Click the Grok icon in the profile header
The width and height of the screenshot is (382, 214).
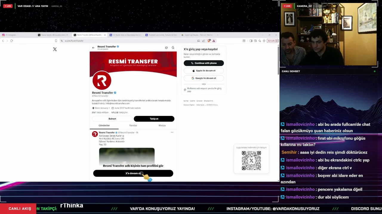tap(166, 48)
